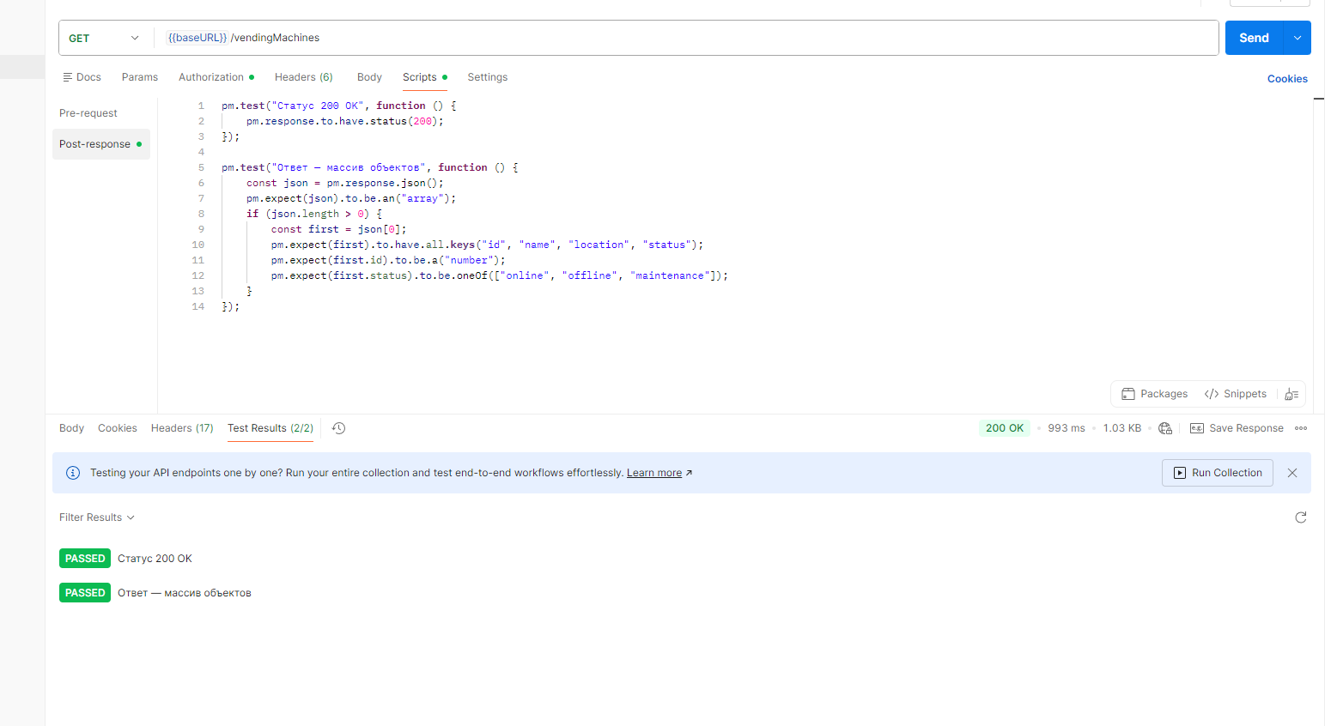Open the response more options ellipsis
This screenshot has height=726, width=1337.
[x=1301, y=428]
